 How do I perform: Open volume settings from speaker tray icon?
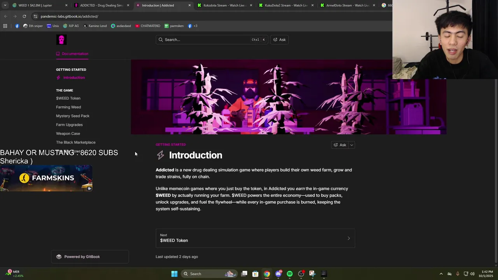pyautogui.click(x=472, y=274)
